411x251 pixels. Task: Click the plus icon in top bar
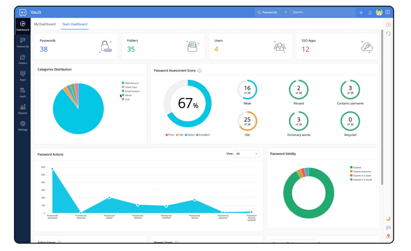click(361, 12)
